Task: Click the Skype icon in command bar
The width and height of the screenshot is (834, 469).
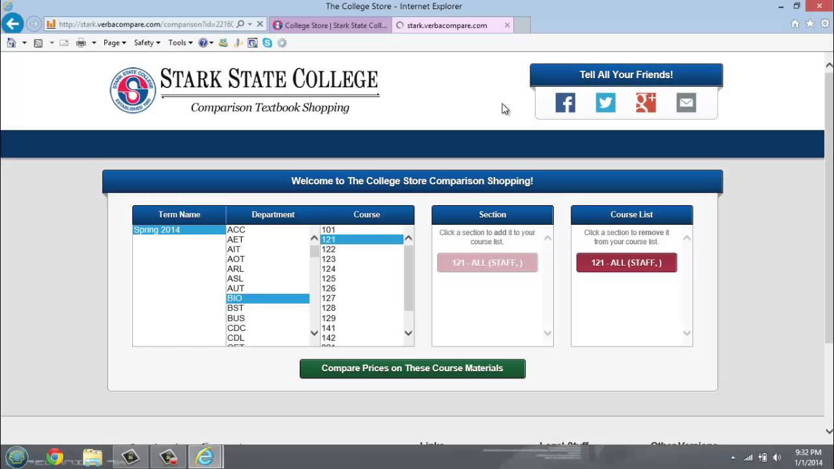Action: click(x=267, y=43)
